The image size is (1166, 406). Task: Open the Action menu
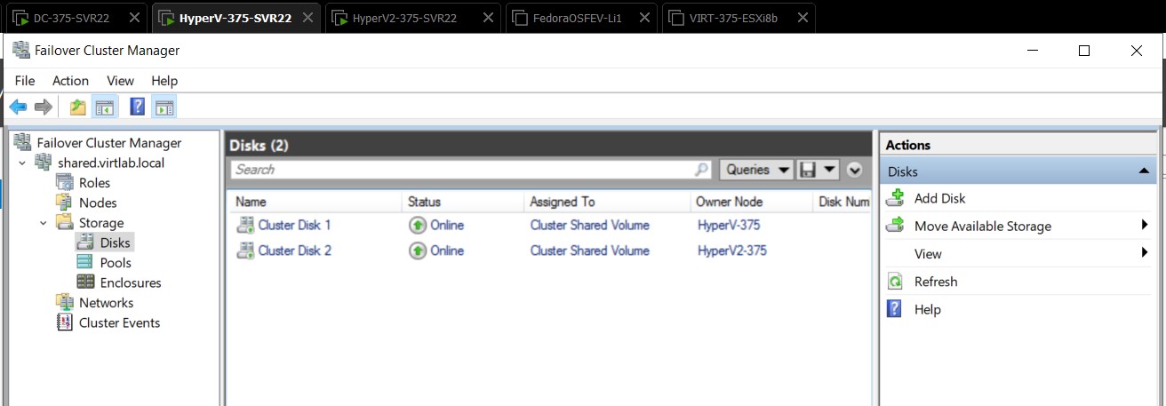click(x=71, y=81)
